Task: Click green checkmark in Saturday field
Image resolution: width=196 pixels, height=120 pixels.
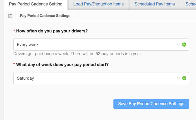Action: 184,78
